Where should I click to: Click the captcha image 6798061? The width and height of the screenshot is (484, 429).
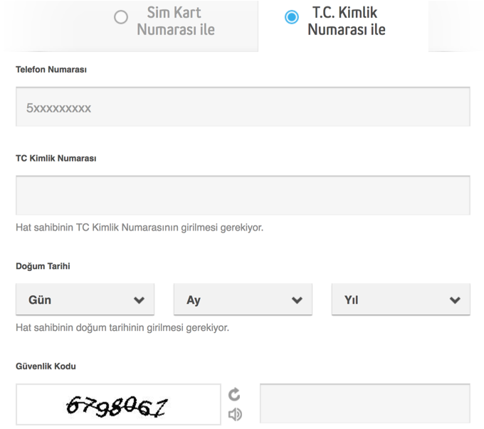[x=118, y=405]
